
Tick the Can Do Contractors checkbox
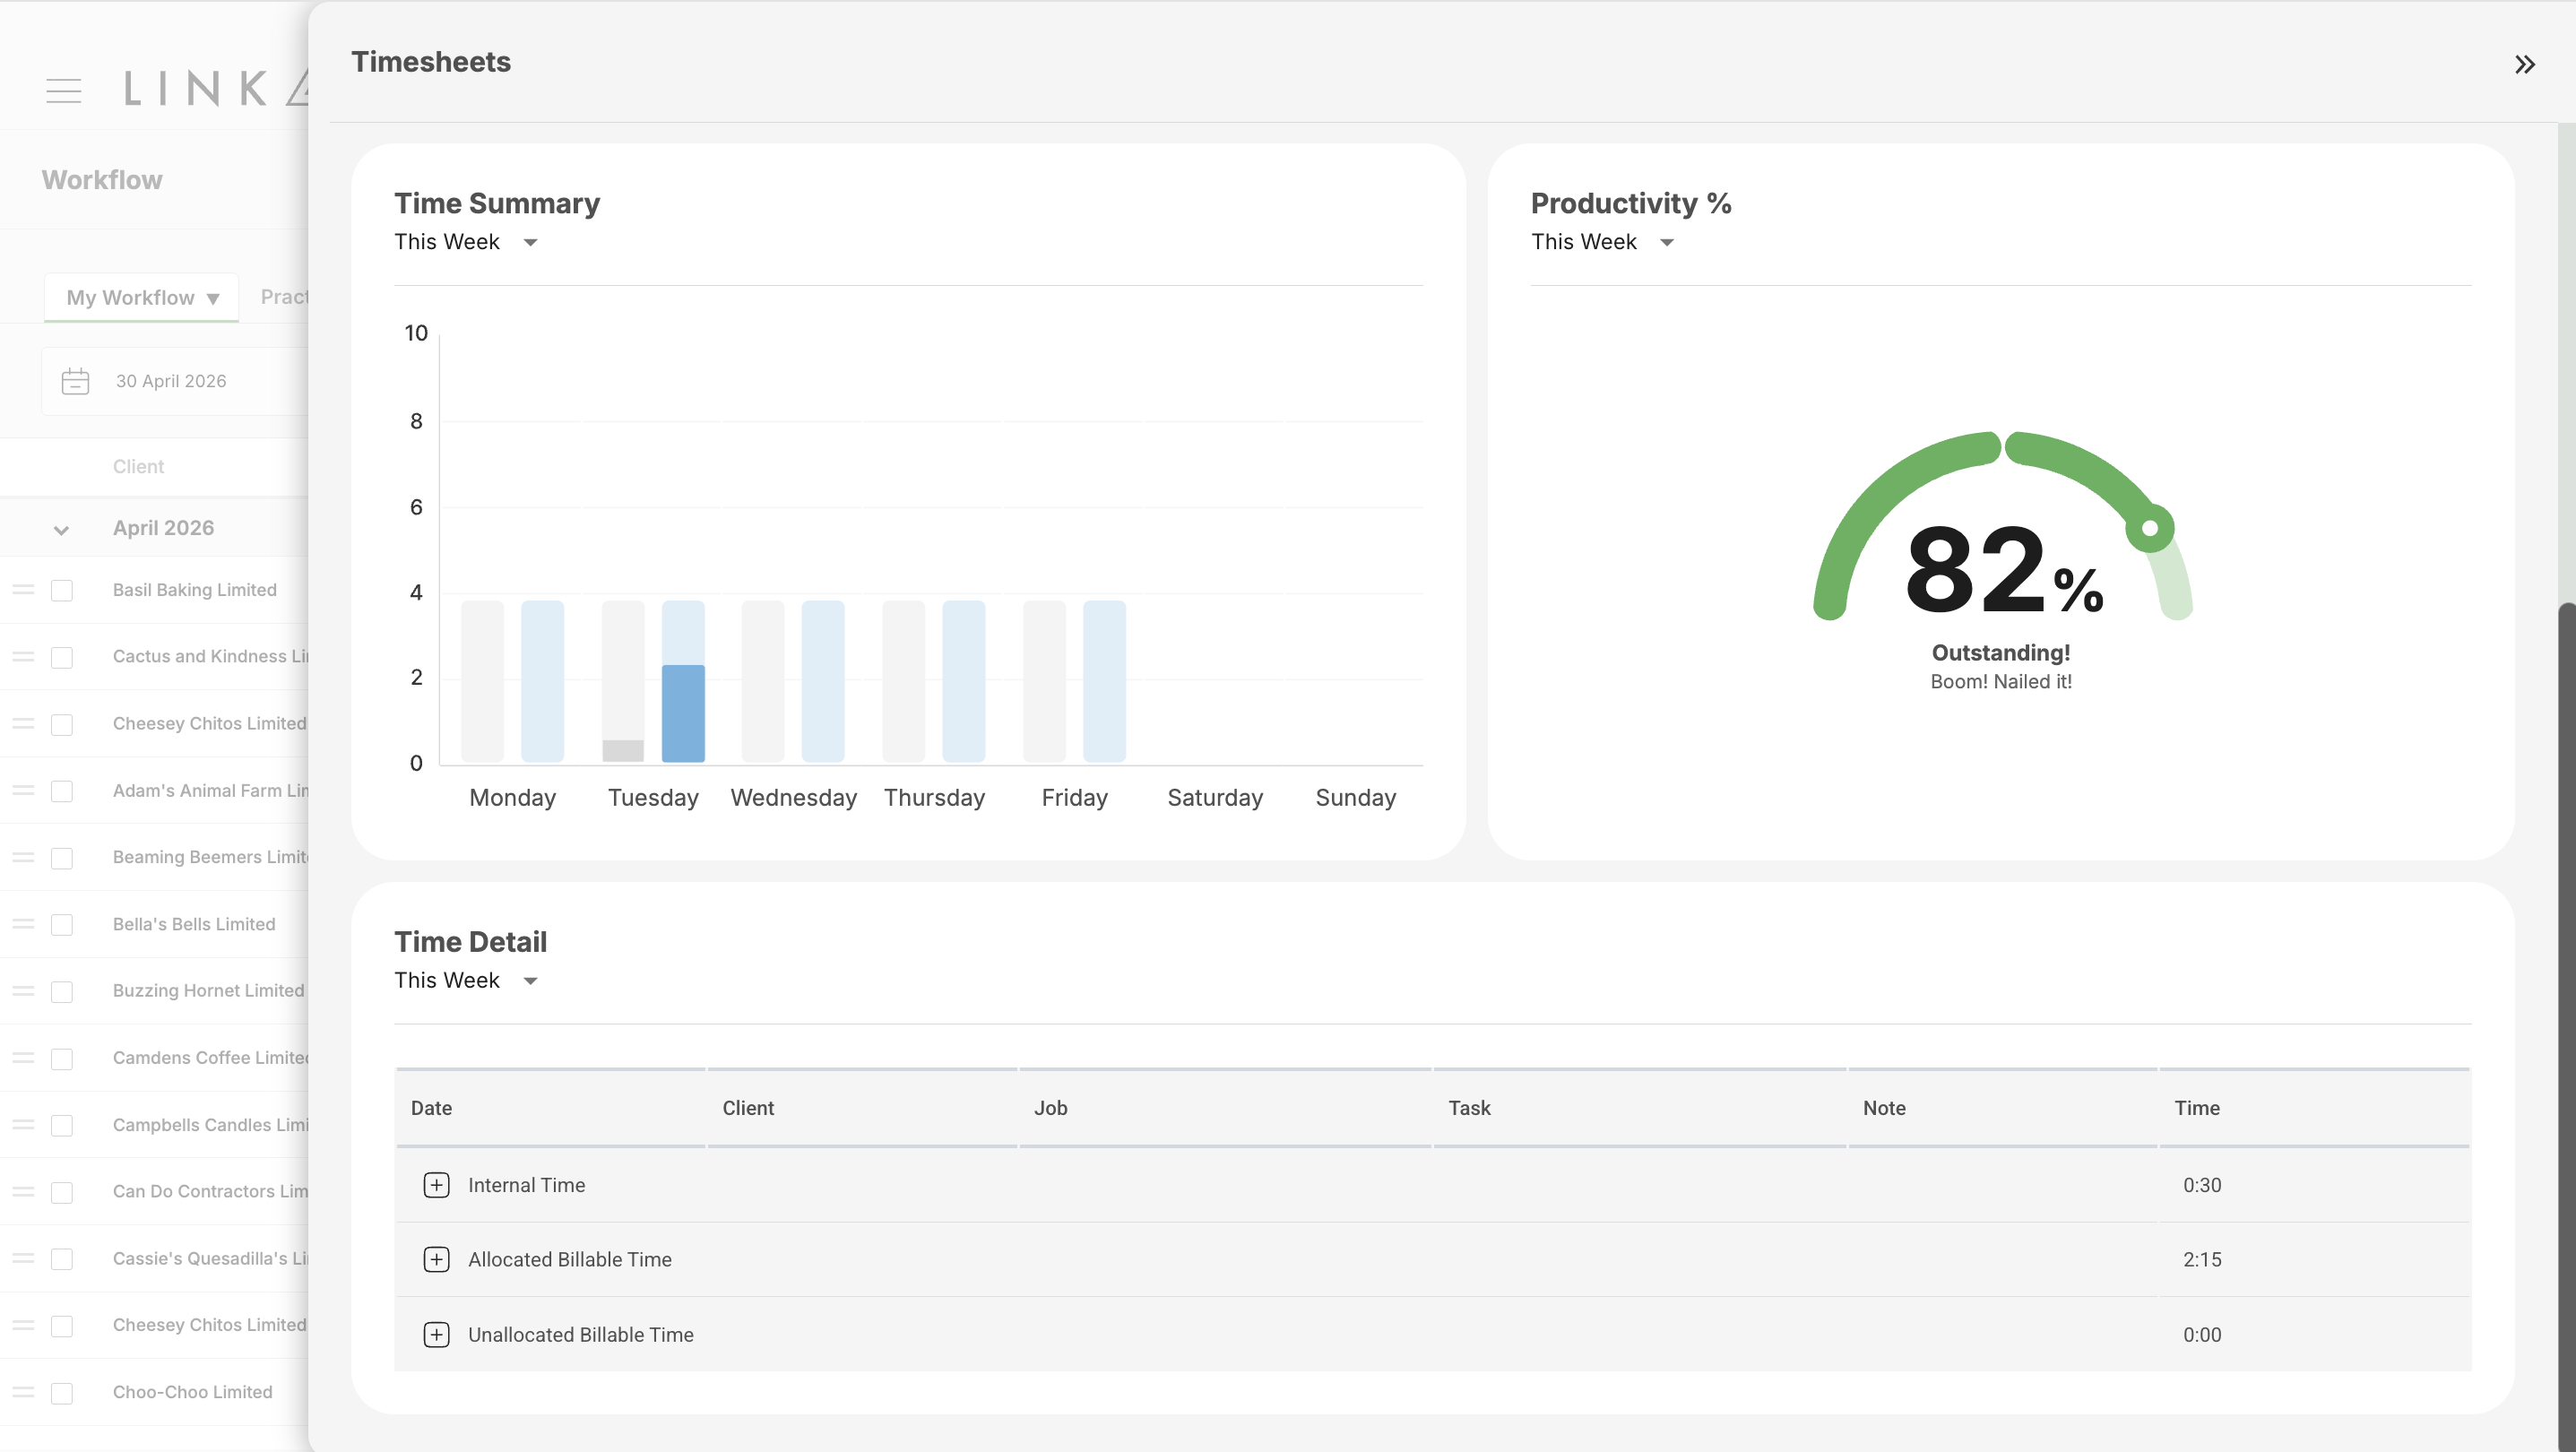click(x=62, y=1192)
